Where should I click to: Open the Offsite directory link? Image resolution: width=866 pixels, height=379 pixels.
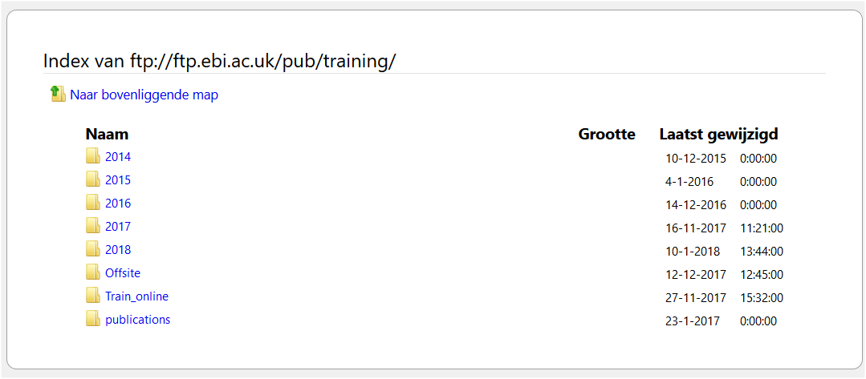[123, 273]
